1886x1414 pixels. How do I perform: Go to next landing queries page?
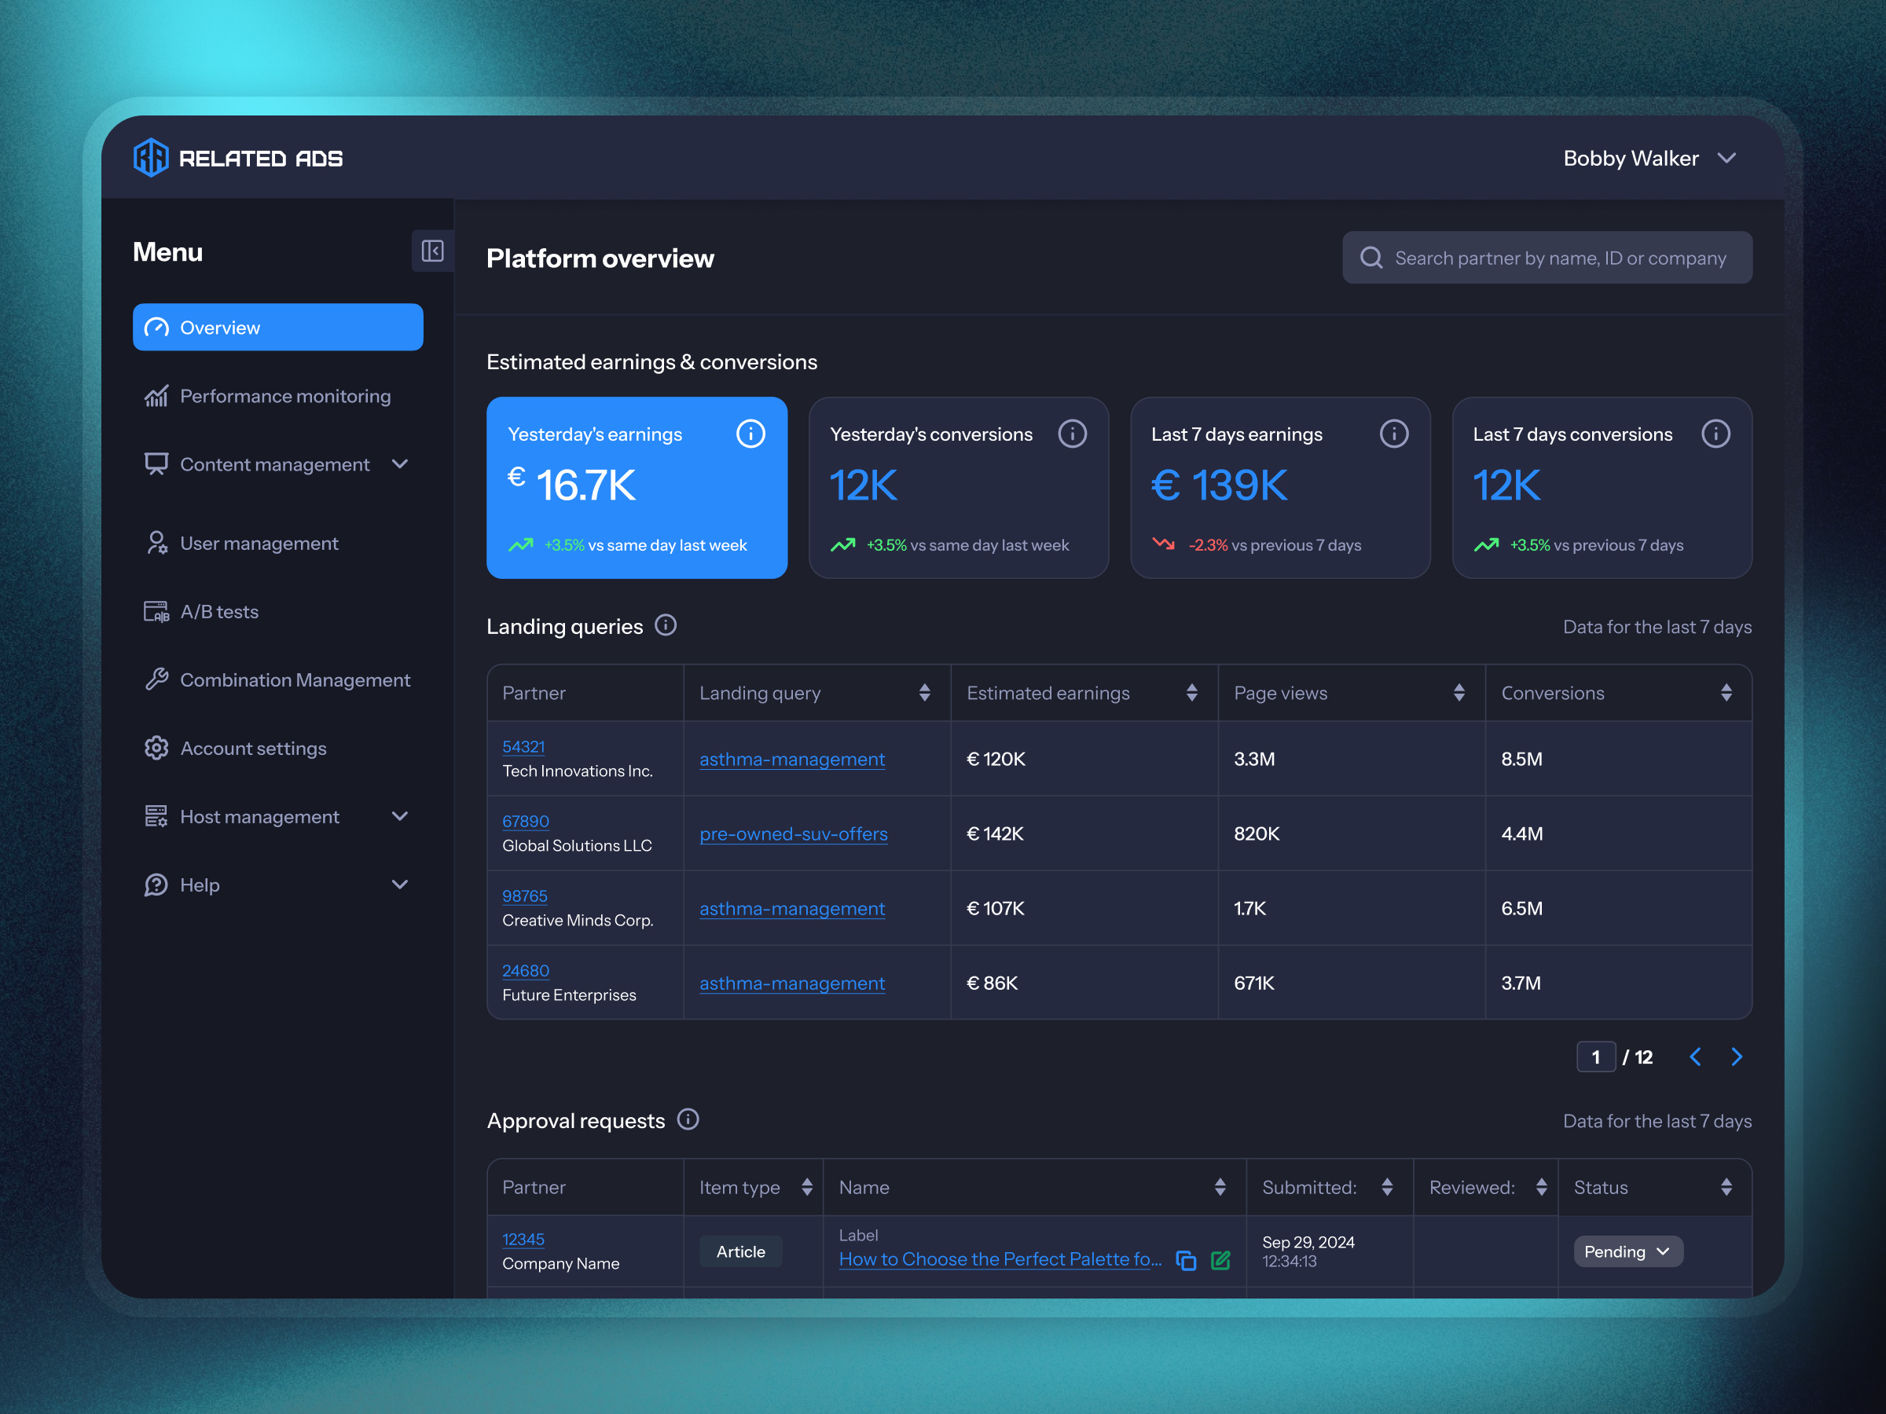coord(1736,1057)
